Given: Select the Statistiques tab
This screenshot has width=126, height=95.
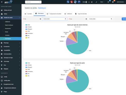Looking at the screenshot, I should 40,13.
